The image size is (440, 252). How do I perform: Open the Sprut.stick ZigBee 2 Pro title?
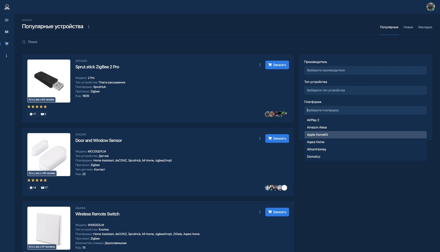97,67
